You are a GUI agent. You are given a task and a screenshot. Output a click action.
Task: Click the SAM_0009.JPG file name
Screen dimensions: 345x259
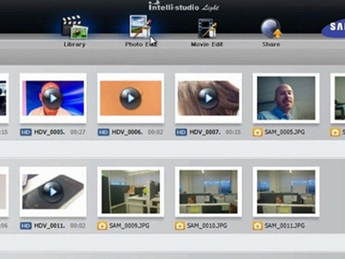(129, 226)
